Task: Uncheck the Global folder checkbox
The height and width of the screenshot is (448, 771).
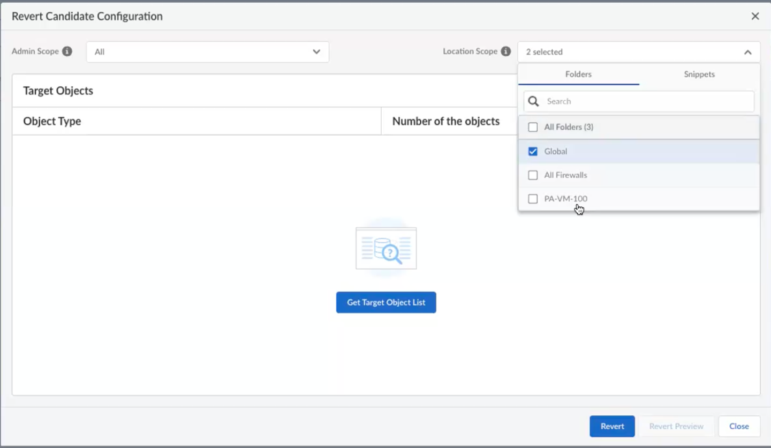Action: coord(533,152)
